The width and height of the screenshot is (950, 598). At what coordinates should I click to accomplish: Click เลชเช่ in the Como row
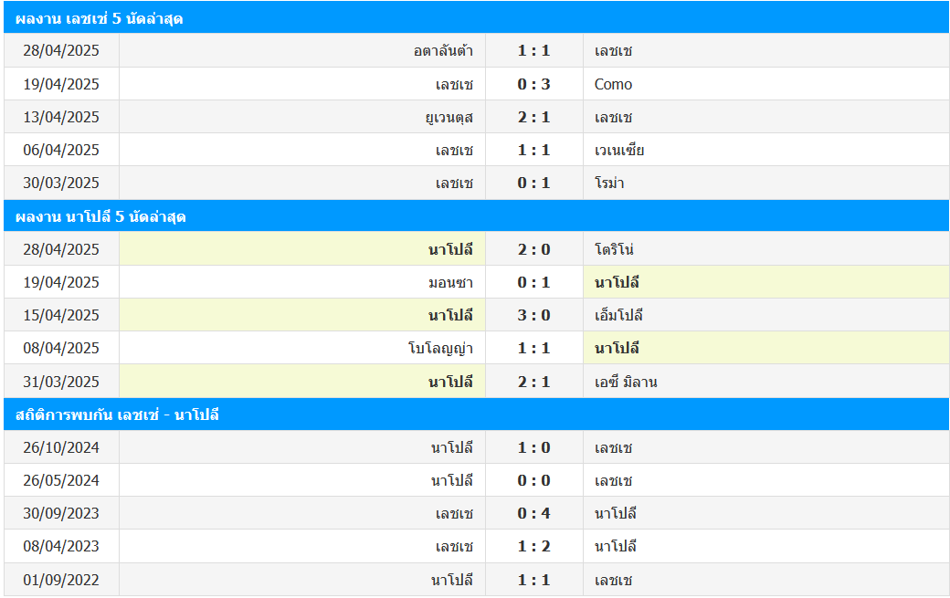(454, 84)
